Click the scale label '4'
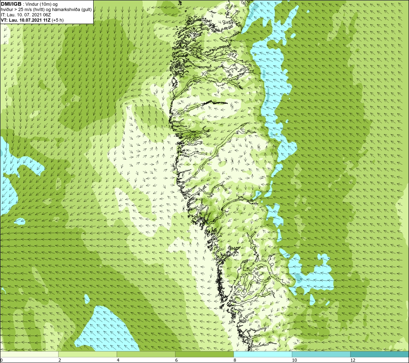Screen dimensions: 409x363 (x=118, y=361)
